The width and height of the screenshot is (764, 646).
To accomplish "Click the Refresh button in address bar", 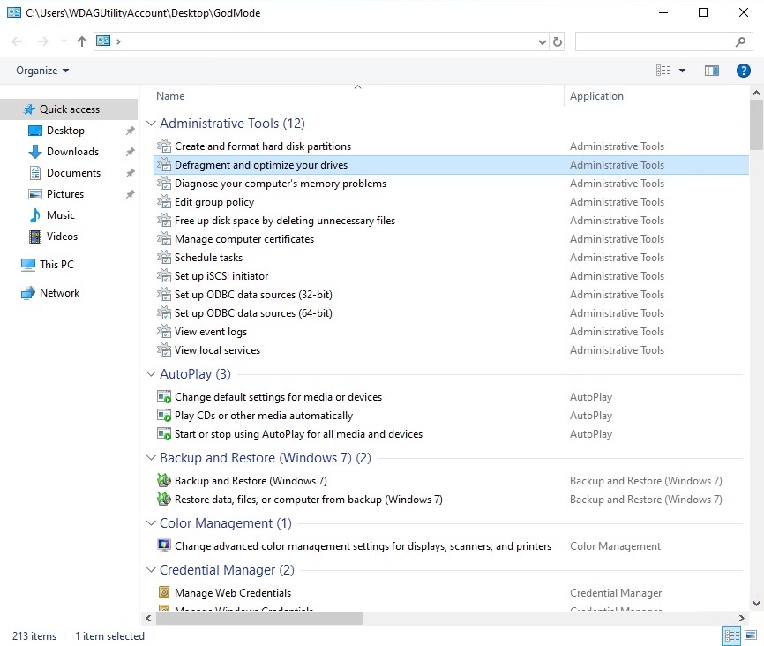I will [557, 41].
